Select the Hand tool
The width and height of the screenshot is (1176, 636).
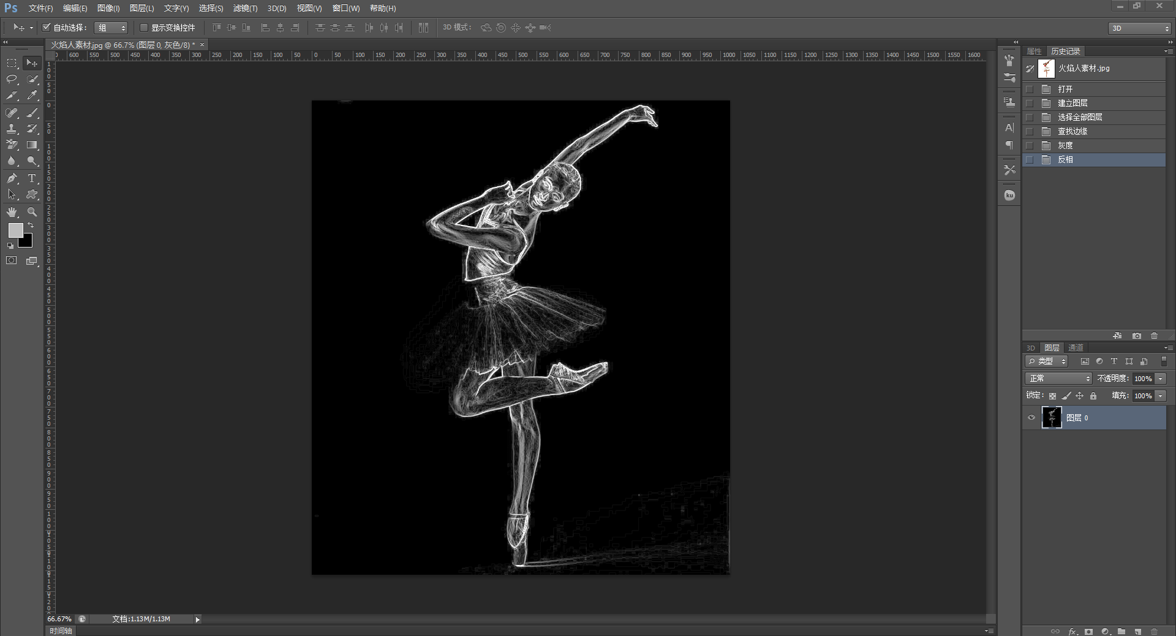(x=12, y=212)
